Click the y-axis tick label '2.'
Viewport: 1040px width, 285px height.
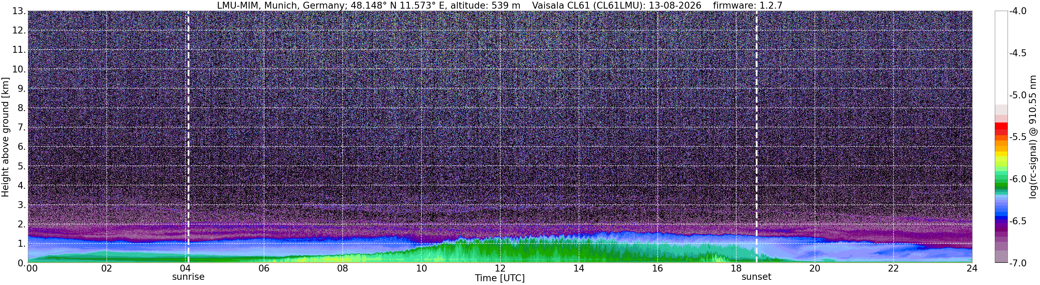pyautogui.click(x=22, y=224)
